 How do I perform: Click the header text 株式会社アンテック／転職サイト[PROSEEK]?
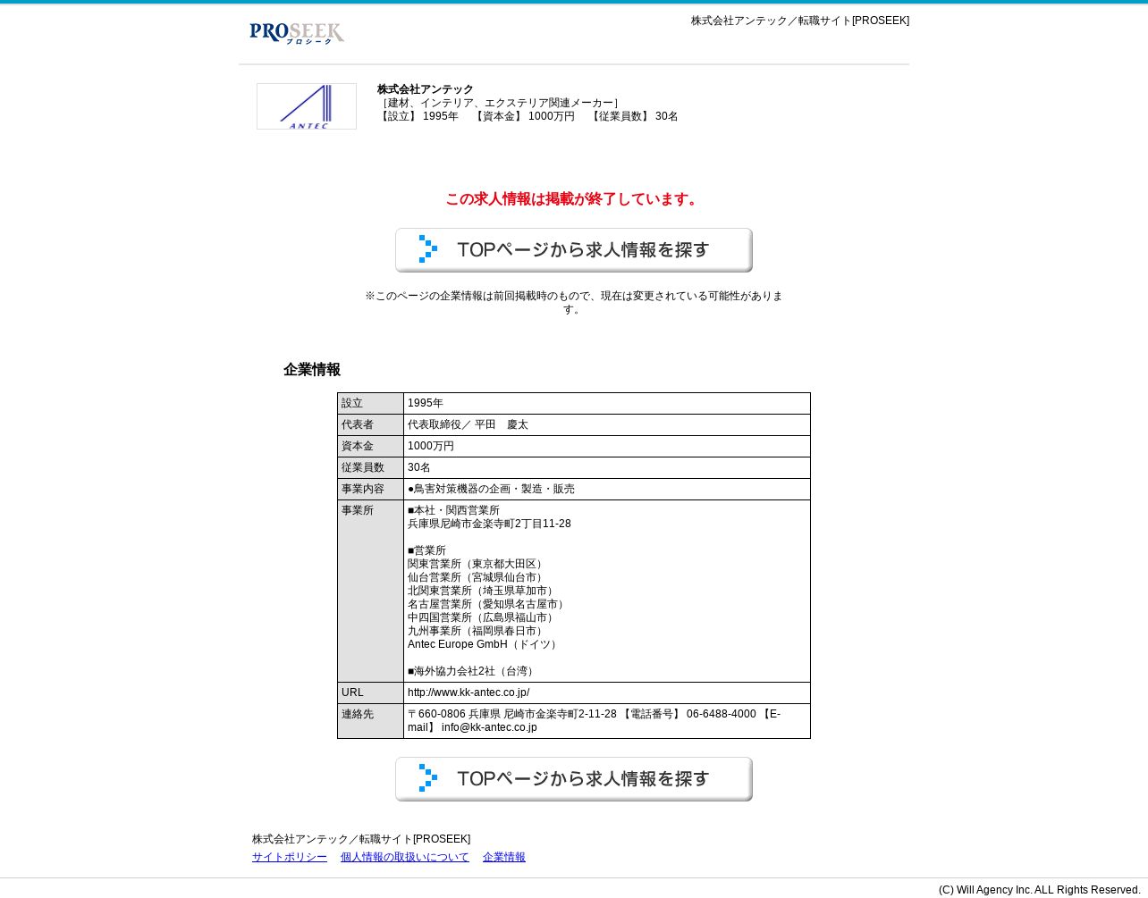pyautogui.click(x=800, y=21)
